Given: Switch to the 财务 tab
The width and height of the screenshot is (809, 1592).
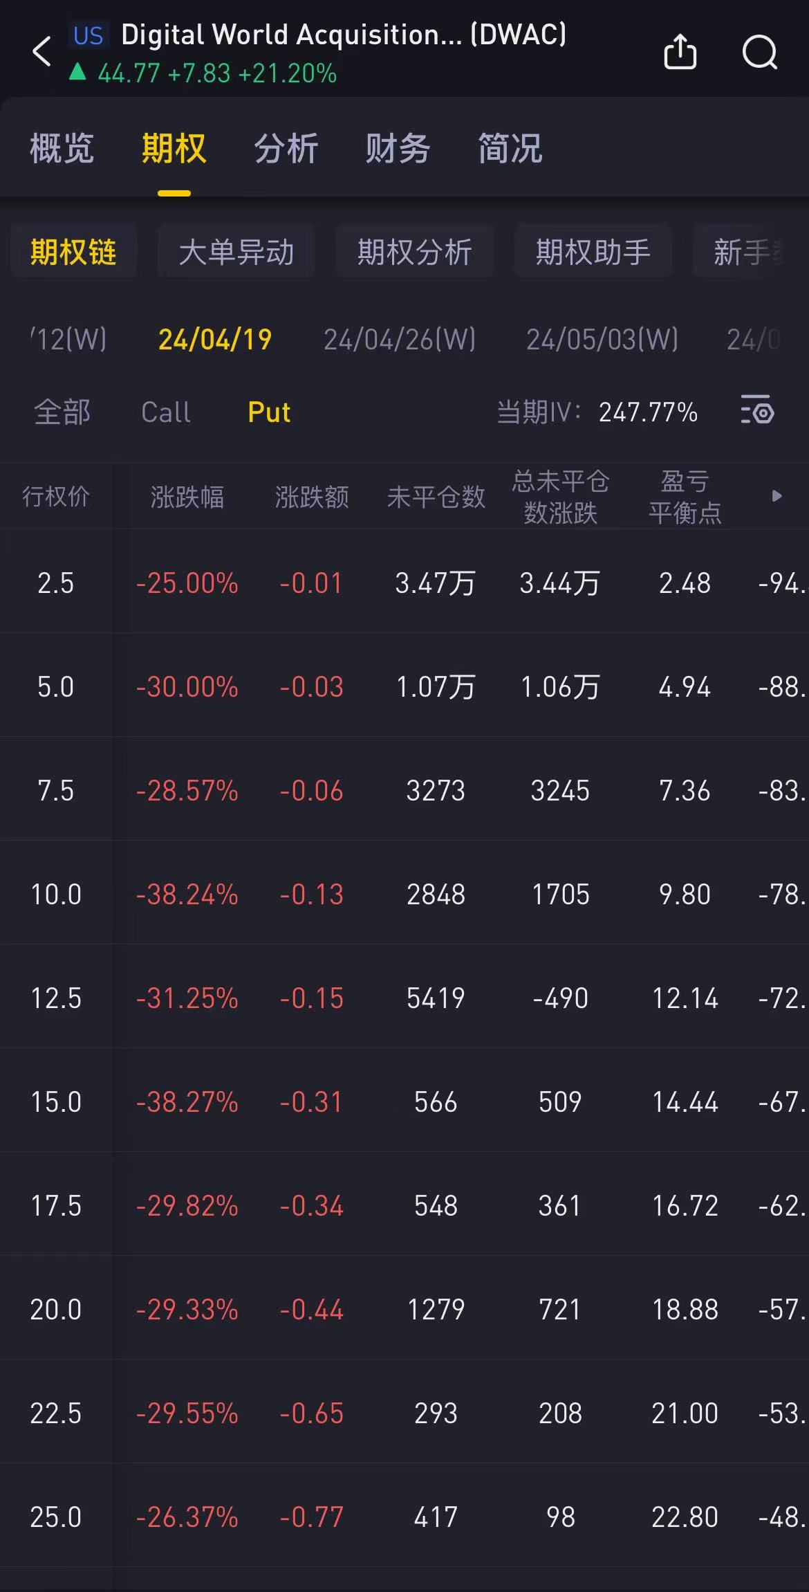Looking at the screenshot, I should (398, 148).
